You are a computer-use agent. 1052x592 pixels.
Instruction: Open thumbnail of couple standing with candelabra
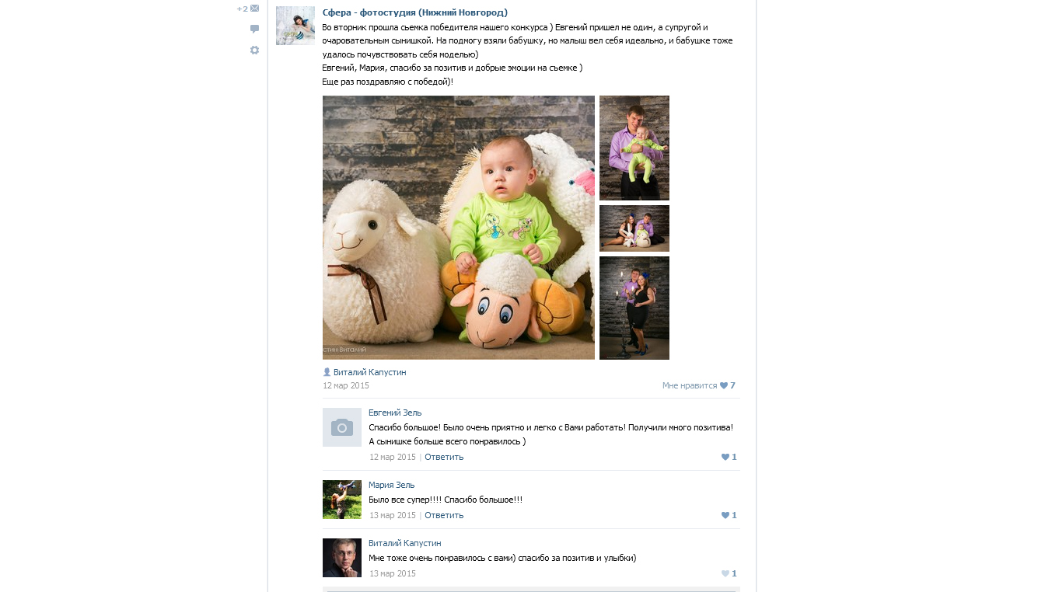coord(634,308)
